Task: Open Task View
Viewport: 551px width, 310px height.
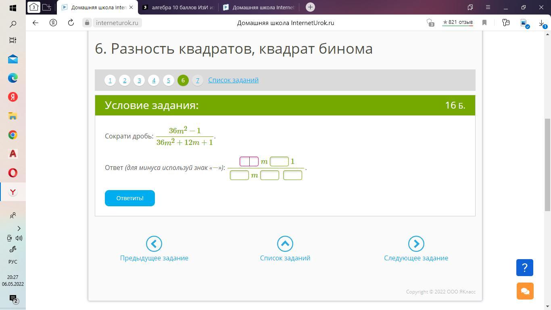Action: [13, 40]
